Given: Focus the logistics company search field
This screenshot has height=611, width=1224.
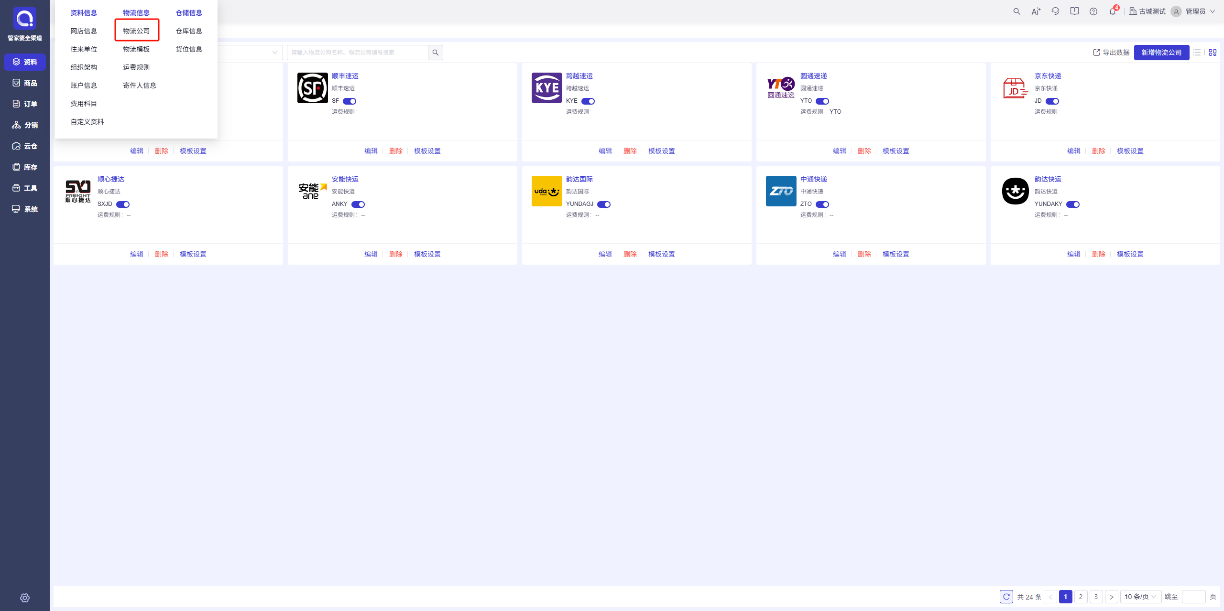Looking at the screenshot, I should pyautogui.click(x=357, y=53).
